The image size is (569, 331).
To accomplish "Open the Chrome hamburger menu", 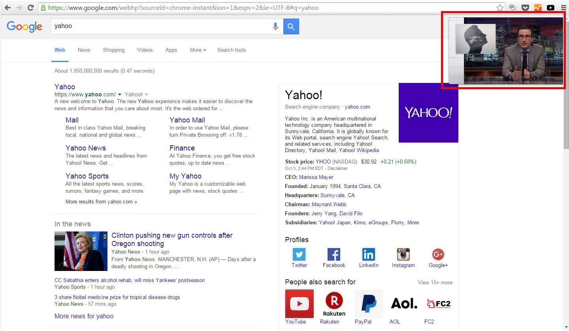I will coord(563,8).
